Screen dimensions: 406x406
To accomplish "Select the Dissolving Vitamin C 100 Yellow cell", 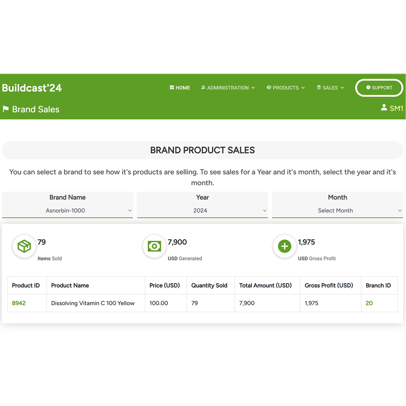I will [93, 303].
